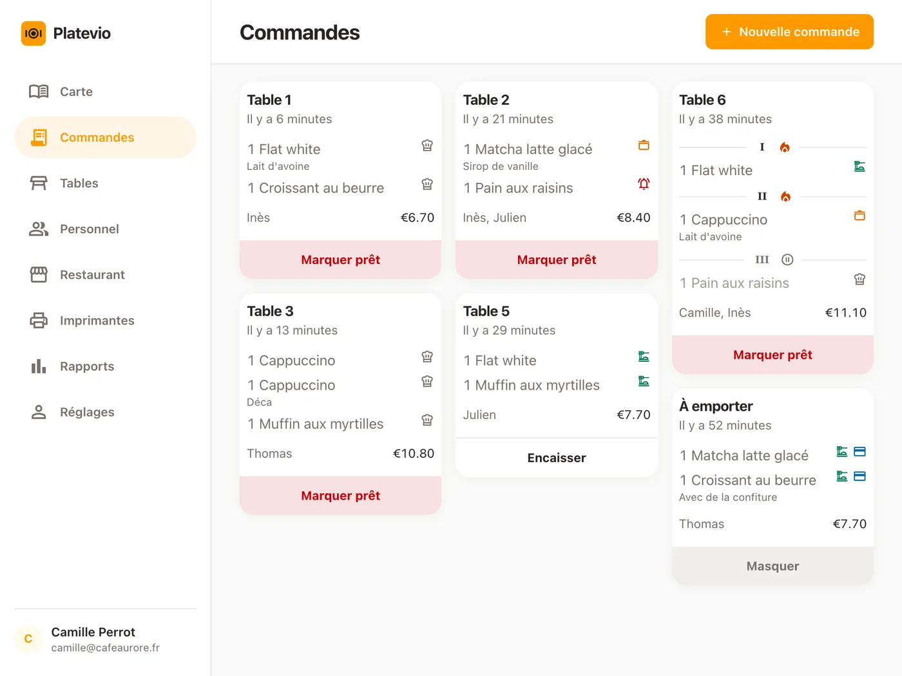Viewport: 902px width, 676px height.
Task: Click the orange pot icon for Table 2 Matcha latte glacé
Action: [x=644, y=146]
